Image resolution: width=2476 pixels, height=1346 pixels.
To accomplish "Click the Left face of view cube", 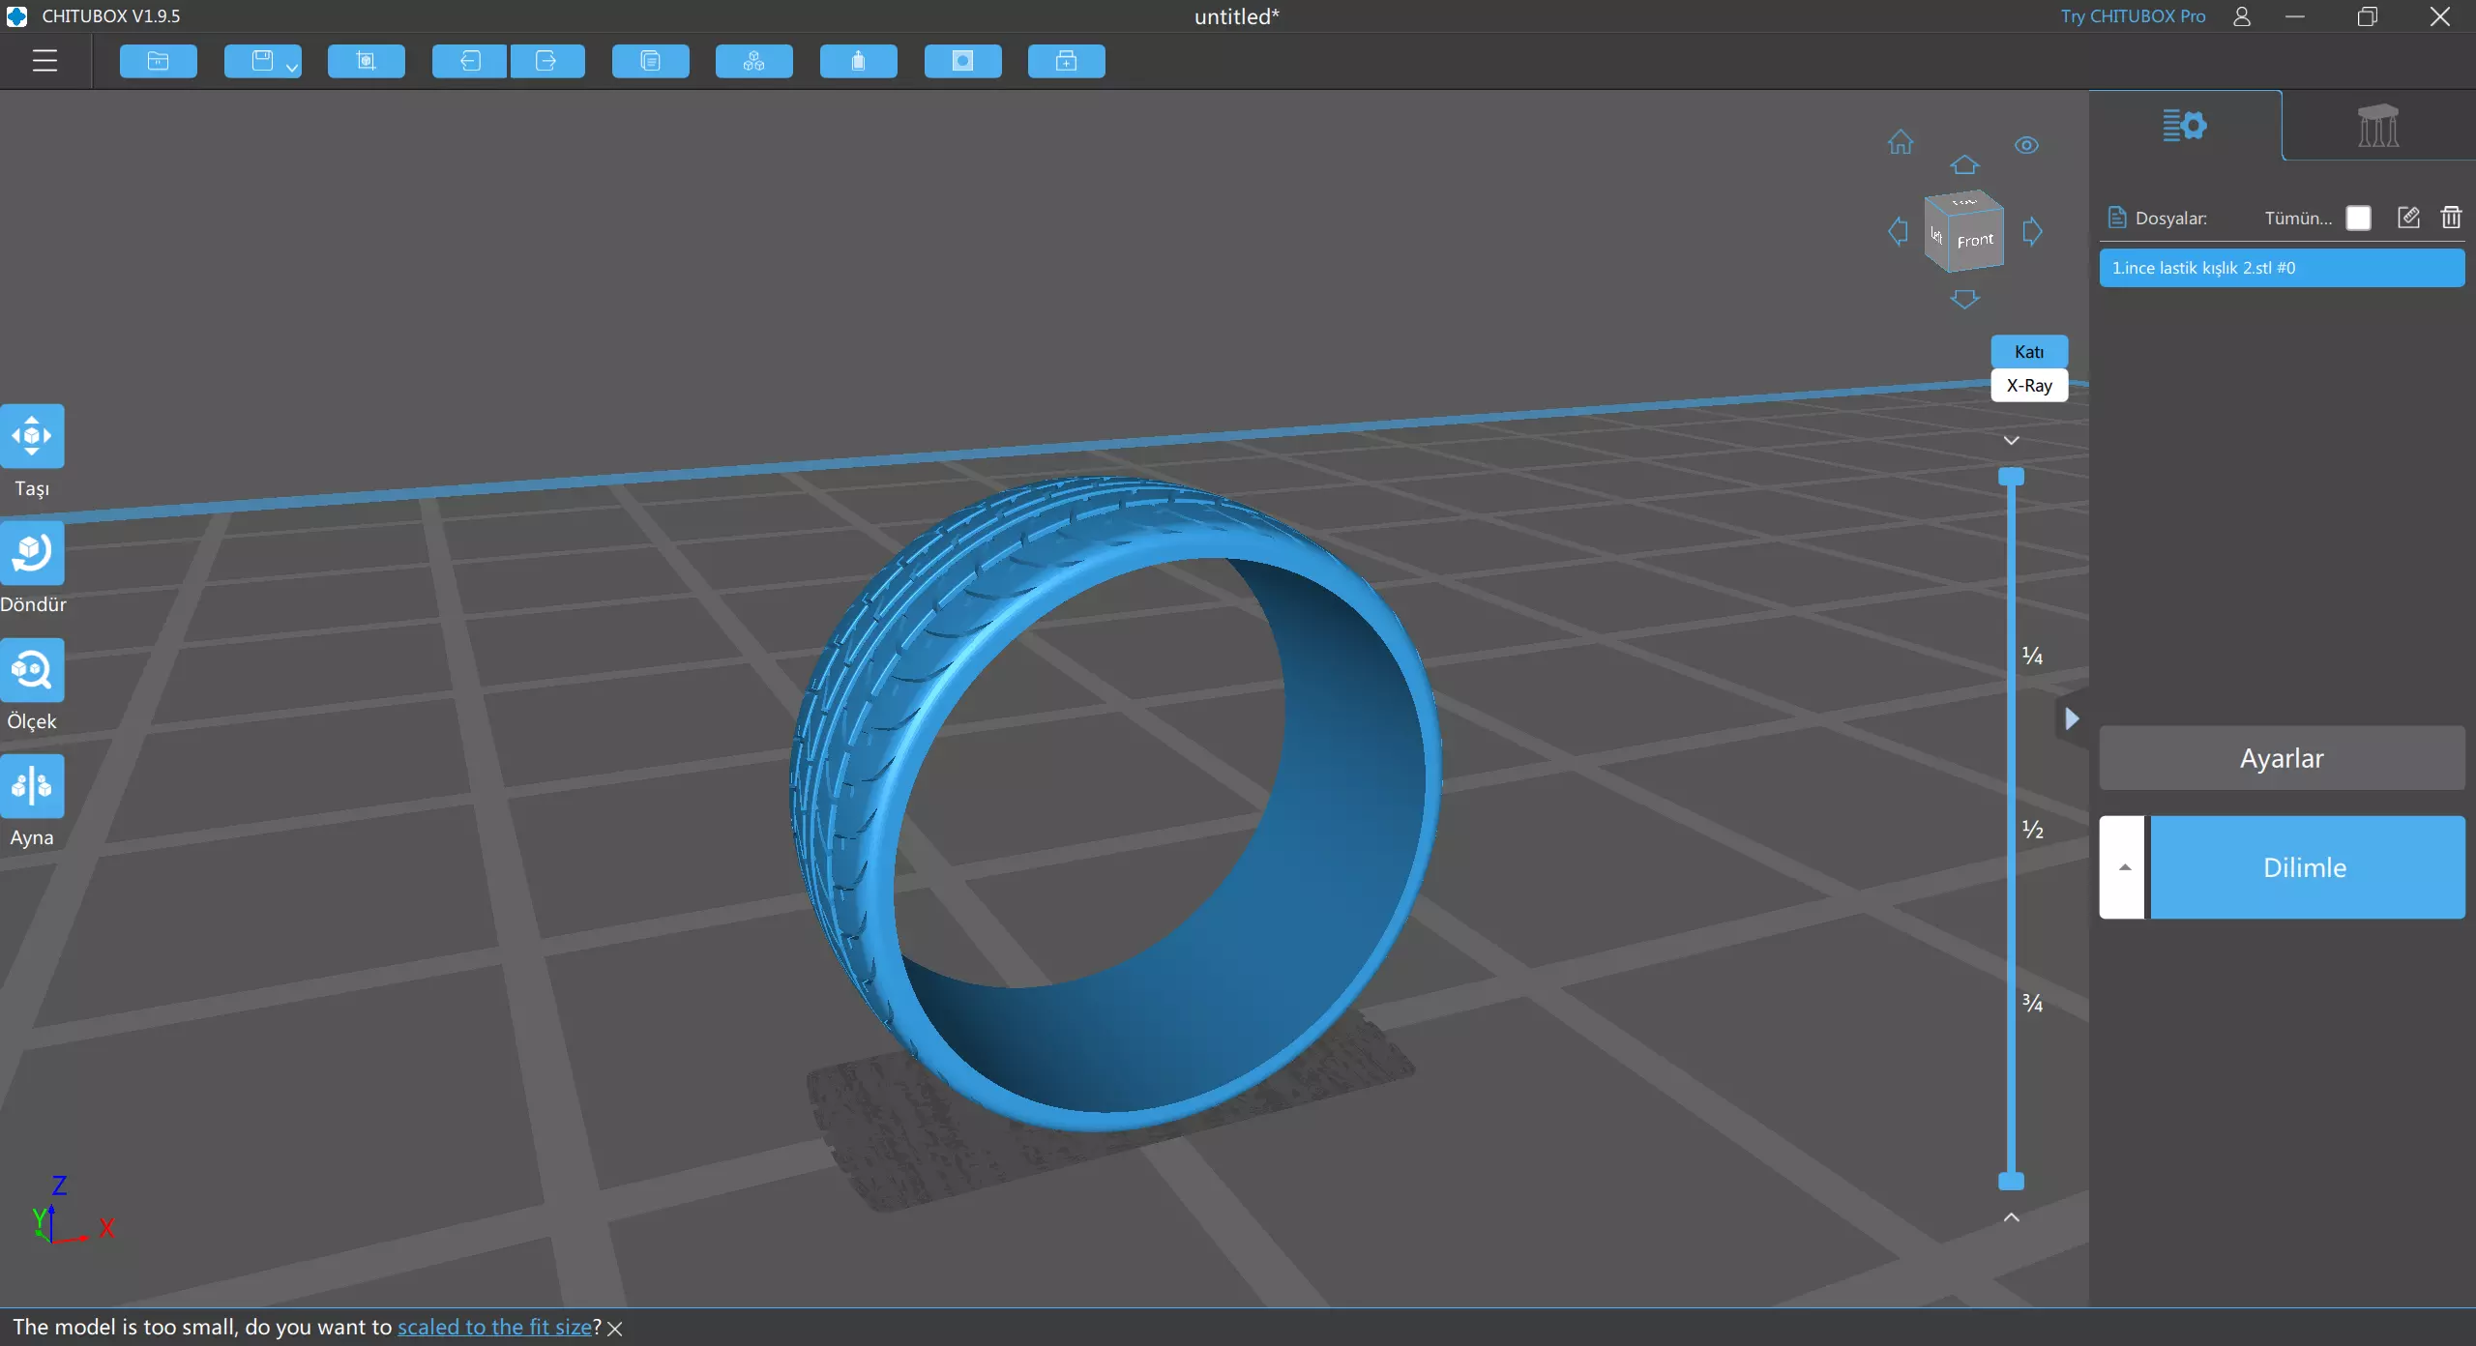I will coord(1936,235).
